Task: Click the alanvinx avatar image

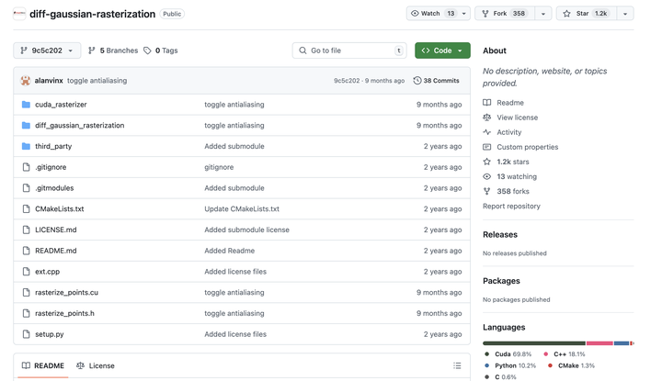Action: (x=26, y=81)
